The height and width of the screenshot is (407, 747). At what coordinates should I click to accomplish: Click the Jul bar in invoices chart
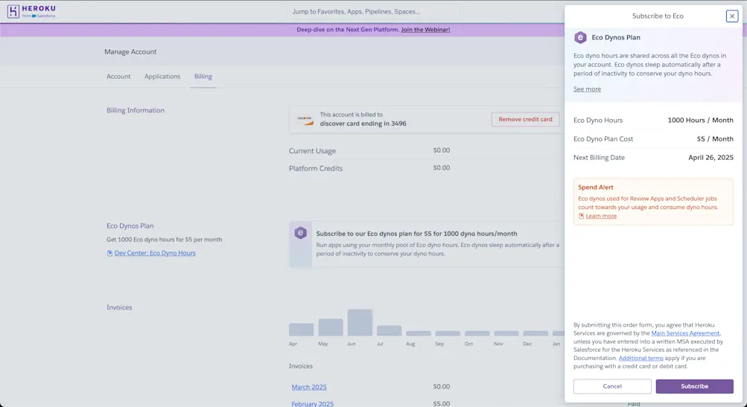[x=390, y=331]
